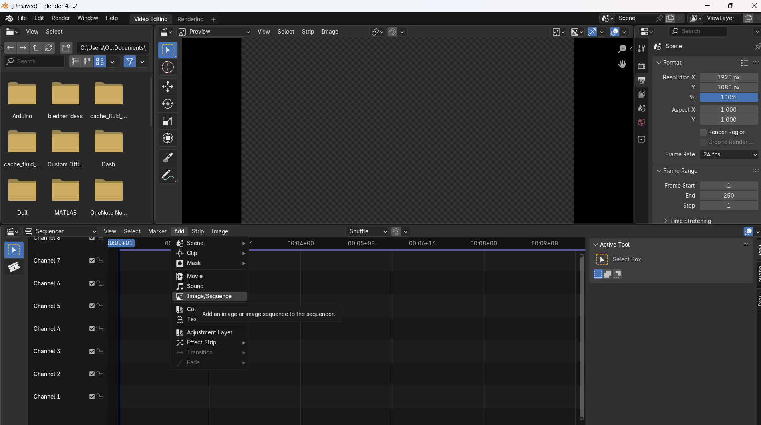This screenshot has height=425, width=761.
Task: Open the Render properties tab
Action: click(x=642, y=66)
